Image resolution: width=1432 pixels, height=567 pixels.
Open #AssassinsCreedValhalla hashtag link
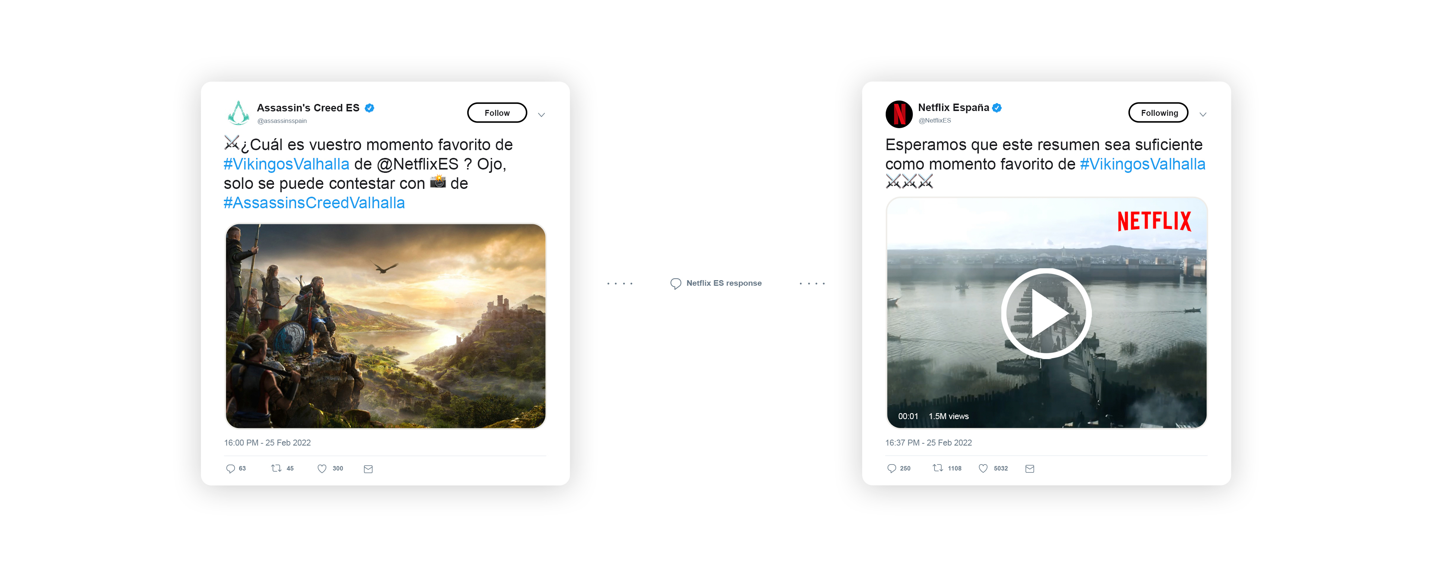tap(314, 203)
